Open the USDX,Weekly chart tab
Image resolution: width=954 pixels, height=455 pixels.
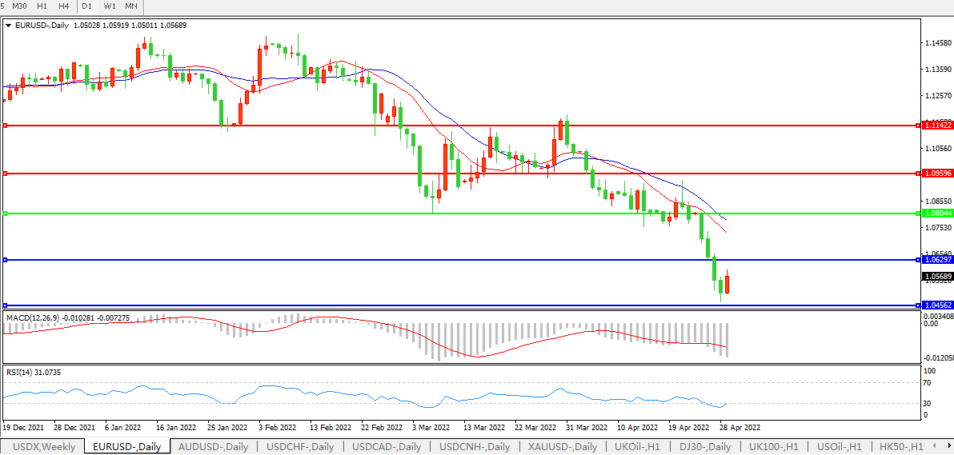[45, 446]
